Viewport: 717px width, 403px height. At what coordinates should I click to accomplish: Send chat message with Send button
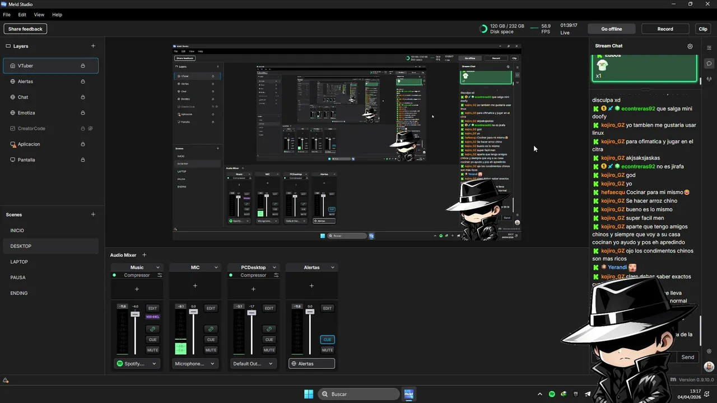click(x=688, y=357)
